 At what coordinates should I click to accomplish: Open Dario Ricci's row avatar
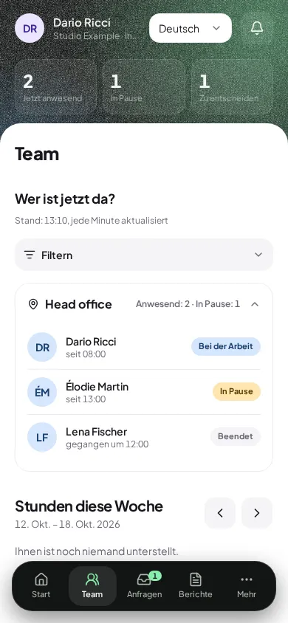[x=42, y=347]
